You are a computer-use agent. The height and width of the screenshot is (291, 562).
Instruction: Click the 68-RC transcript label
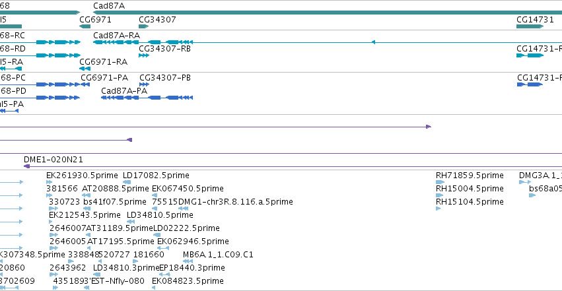[13, 36]
